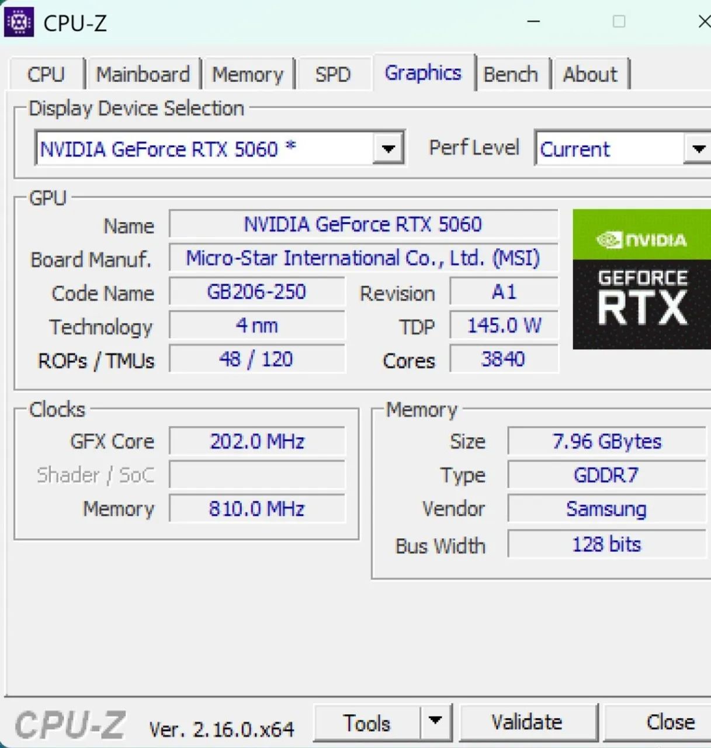Image resolution: width=711 pixels, height=748 pixels.
Task: Click the empty Shader / SoC field
Action: pos(257,475)
